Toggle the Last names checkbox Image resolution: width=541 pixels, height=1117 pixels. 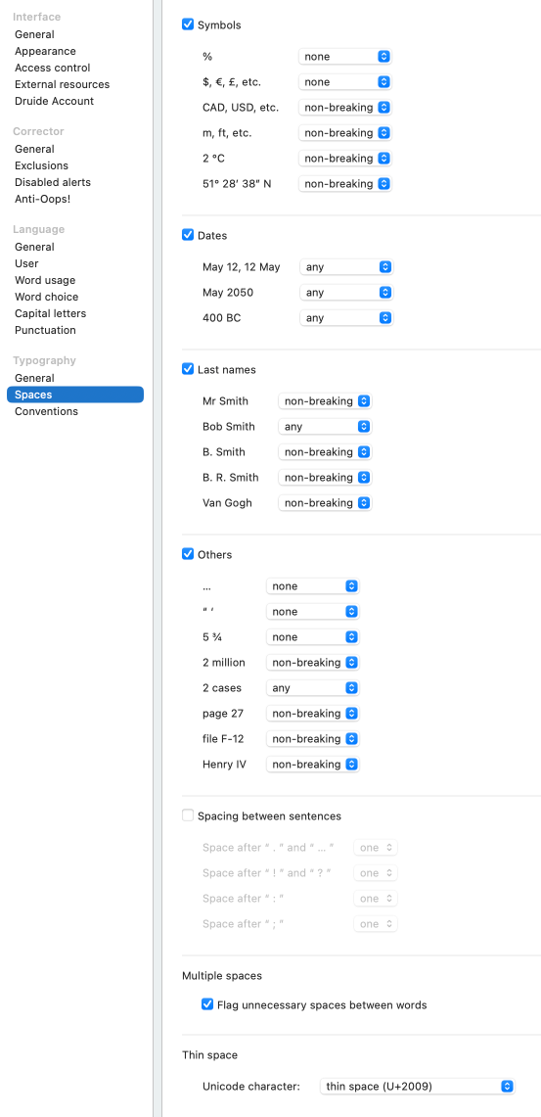[x=188, y=369]
